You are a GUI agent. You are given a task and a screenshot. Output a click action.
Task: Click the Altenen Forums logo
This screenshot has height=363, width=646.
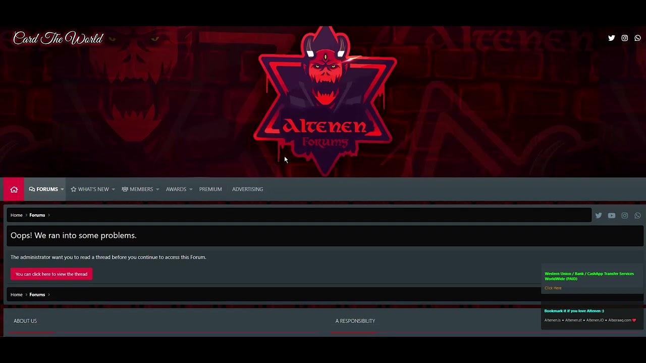point(326,101)
